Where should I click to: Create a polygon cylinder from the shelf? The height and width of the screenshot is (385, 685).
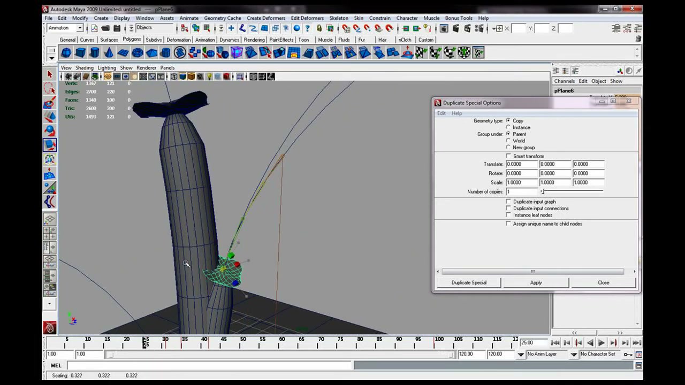click(x=95, y=52)
